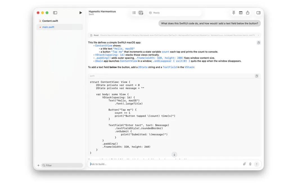Open the console panel icon in toolbar
This screenshot has width=297, height=185.
pyautogui.click(x=240, y=13)
